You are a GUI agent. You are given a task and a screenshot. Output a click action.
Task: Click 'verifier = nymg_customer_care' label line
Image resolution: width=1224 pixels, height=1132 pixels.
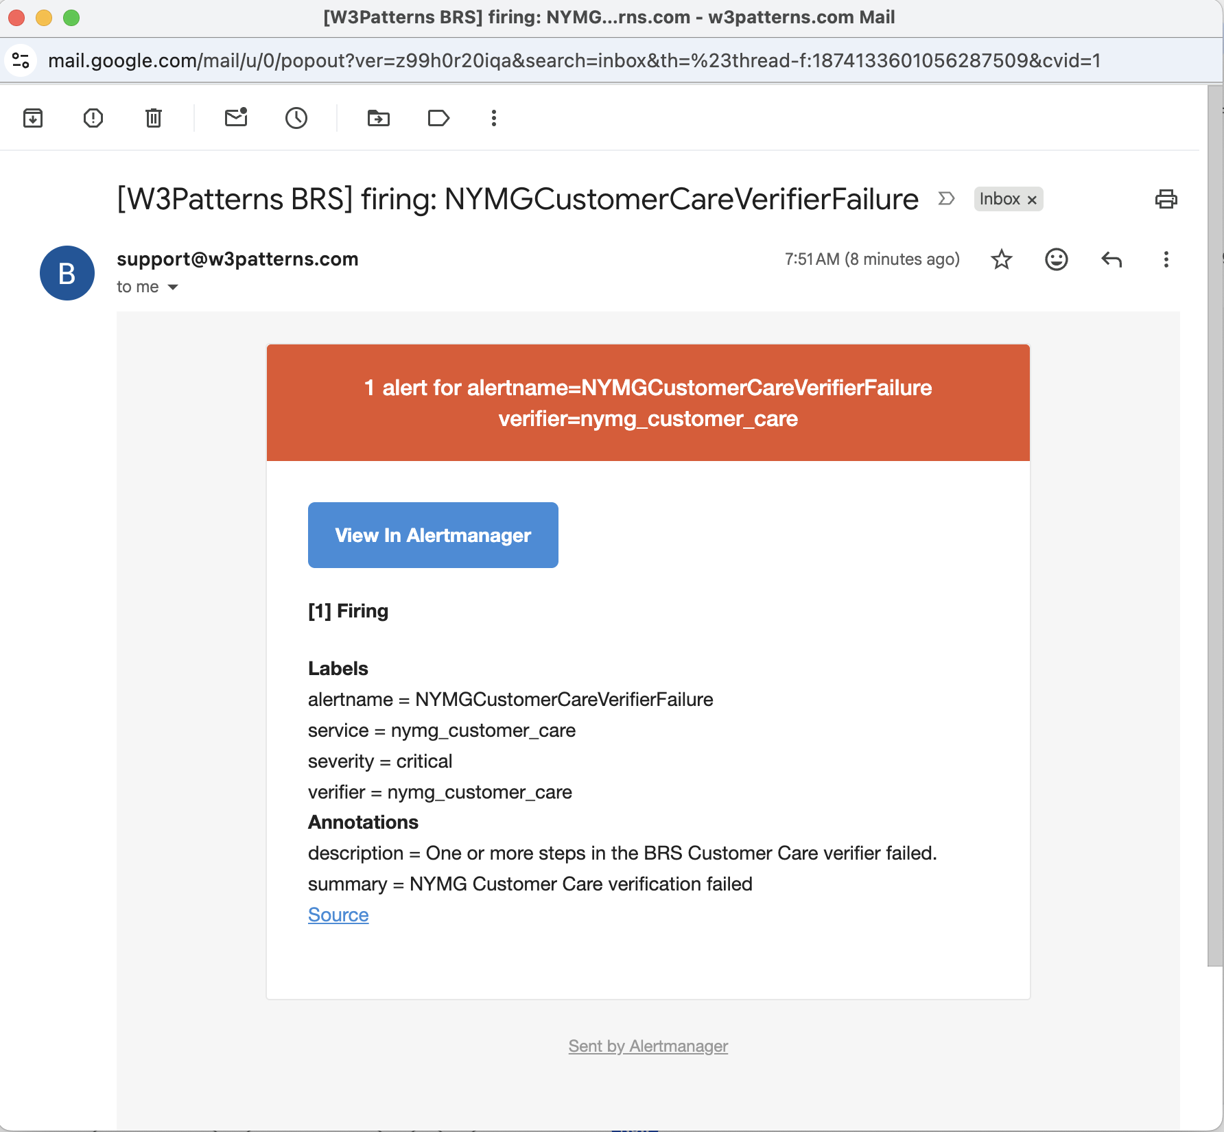(440, 792)
